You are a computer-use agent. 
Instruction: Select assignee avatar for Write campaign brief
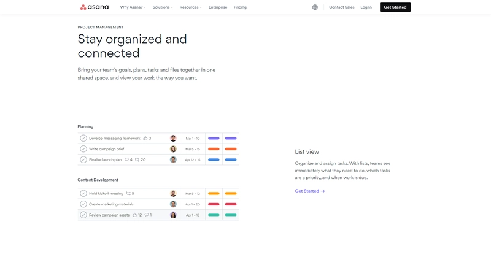pos(173,149)
